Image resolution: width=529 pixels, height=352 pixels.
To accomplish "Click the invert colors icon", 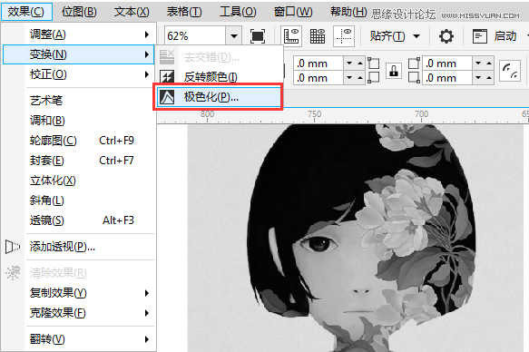I will point(167,77).
